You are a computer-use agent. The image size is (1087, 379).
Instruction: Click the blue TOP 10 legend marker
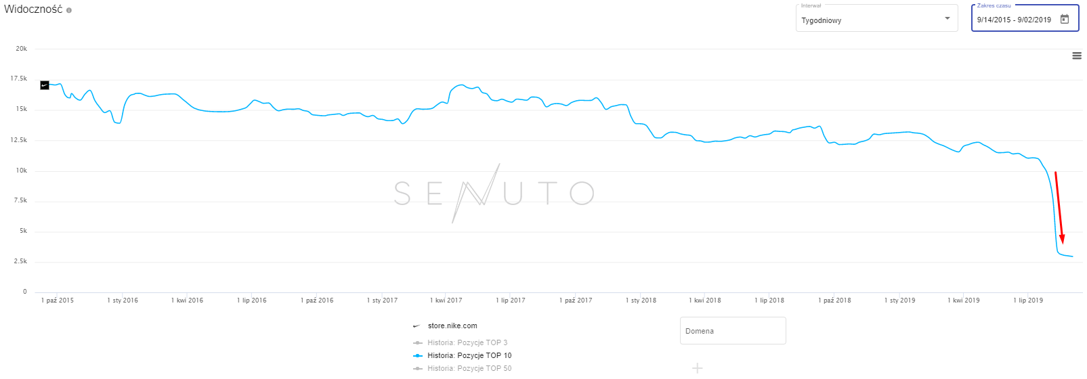pyautogui.click(x=418, y=355)
